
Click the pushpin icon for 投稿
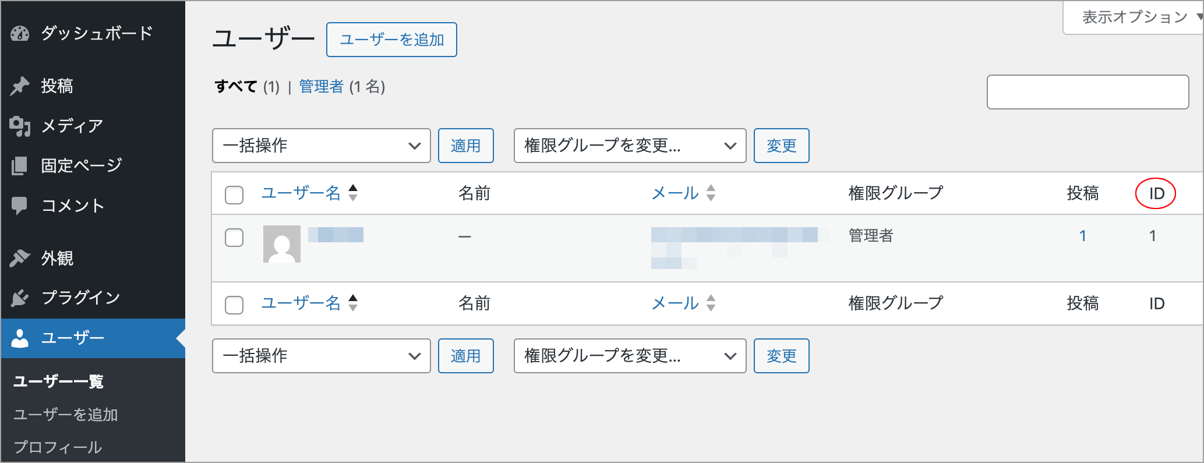(20, 86)
